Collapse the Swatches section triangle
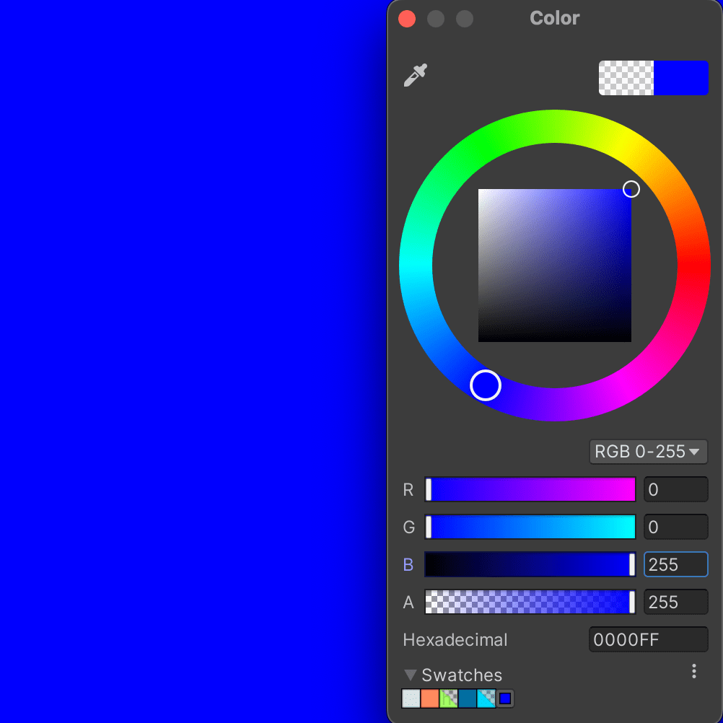Image resolution: width=723 pixels, height=723 pixels. pyautogui.click(x=411, y=675)
